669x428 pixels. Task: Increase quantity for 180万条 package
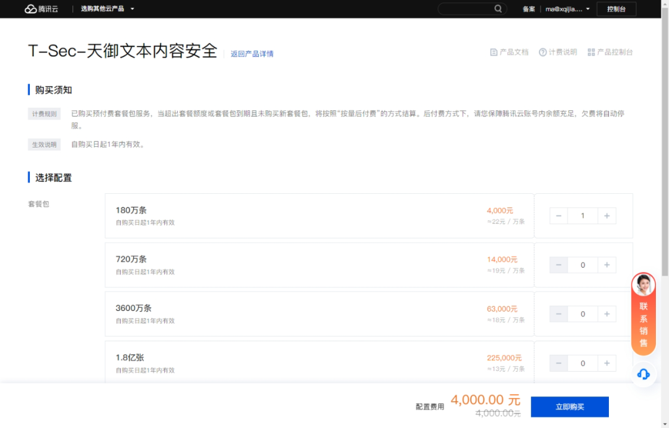(x=606, y=216)
